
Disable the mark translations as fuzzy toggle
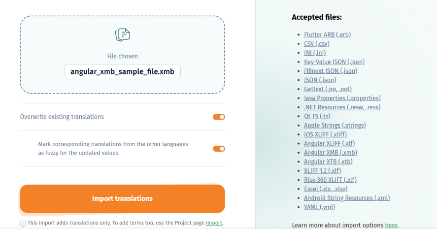219,148
